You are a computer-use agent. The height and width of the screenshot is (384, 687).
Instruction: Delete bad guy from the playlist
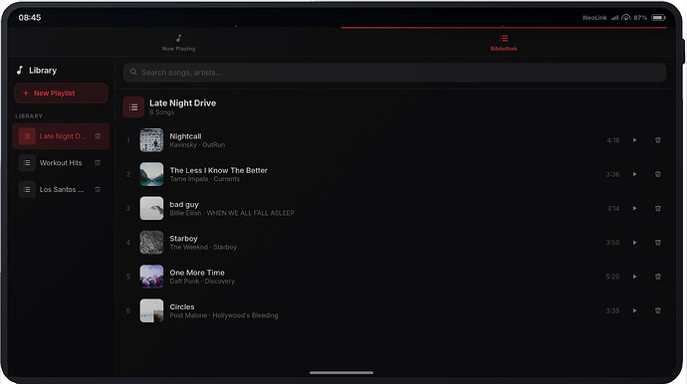coord(658,209)
